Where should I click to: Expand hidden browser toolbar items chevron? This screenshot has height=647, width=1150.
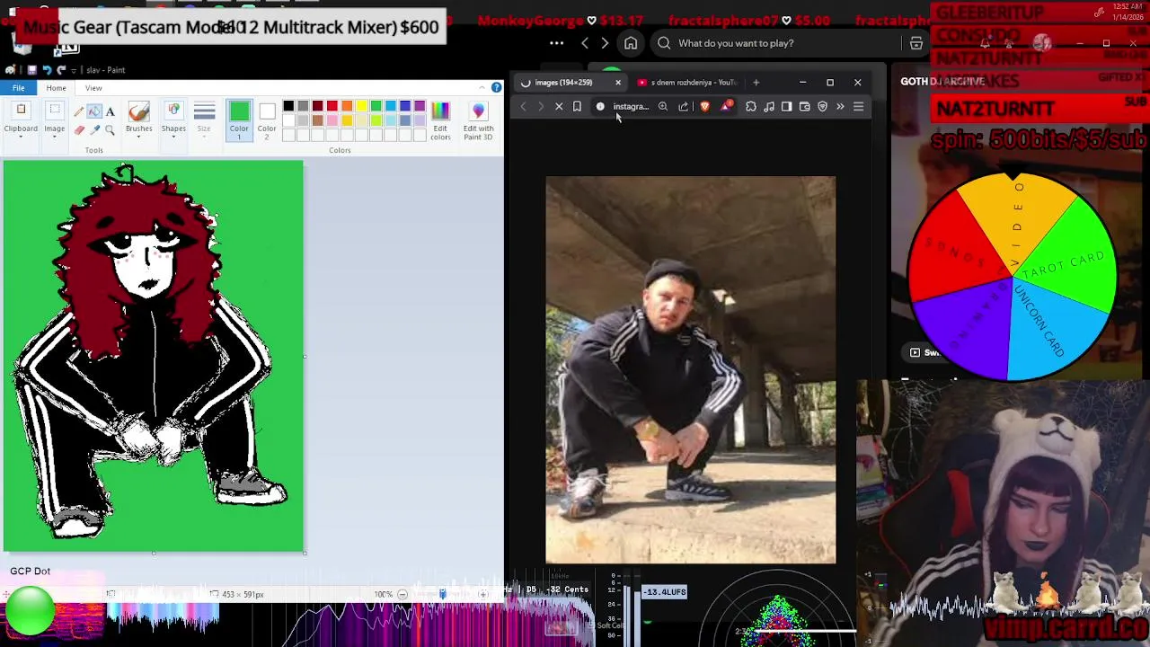pyautogui.click(x=840, y=107)
